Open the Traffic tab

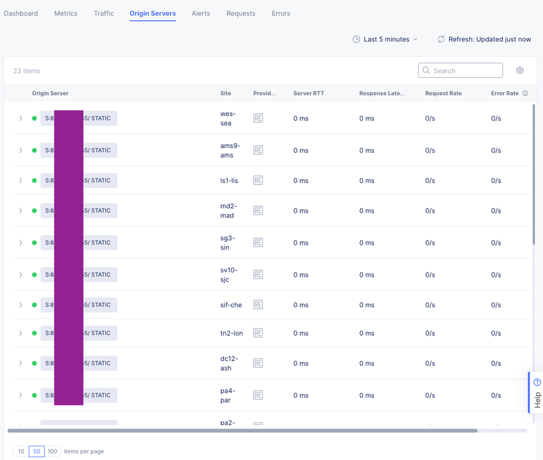[x=104, y=14]
